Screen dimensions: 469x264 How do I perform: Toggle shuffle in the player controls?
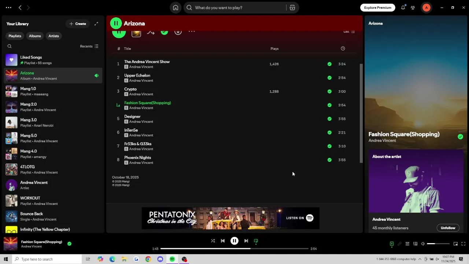tap(213, 241)
